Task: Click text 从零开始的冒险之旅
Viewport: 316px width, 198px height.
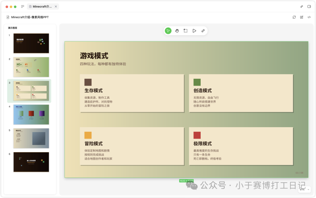Action: coord(97,106)
